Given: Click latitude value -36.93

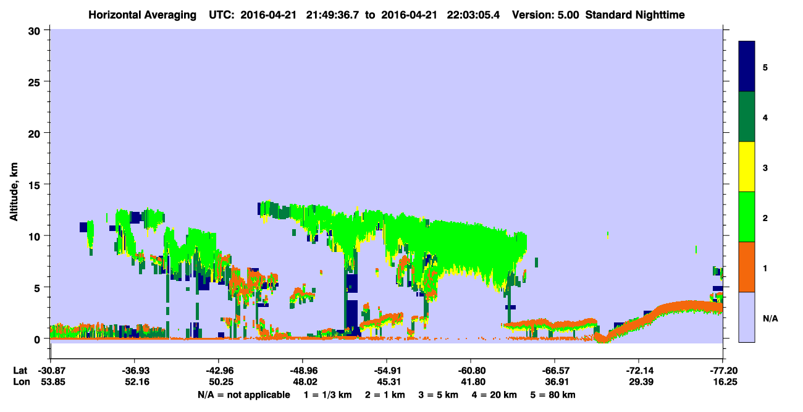Looking at the screenshot, I should [134, 371].
